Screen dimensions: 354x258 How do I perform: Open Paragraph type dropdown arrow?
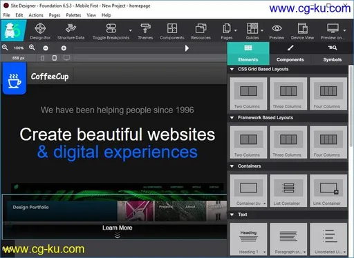click(x=305, y=252)
